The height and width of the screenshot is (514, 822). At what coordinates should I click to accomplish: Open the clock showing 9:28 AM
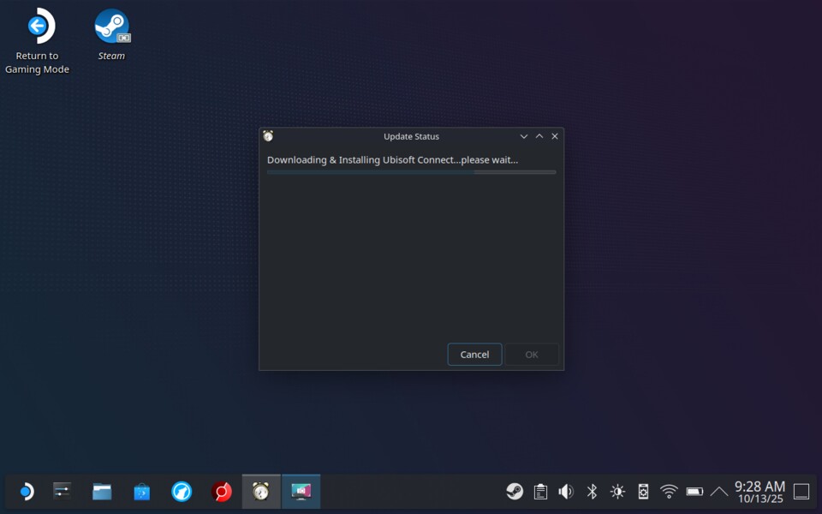(759, 492)
